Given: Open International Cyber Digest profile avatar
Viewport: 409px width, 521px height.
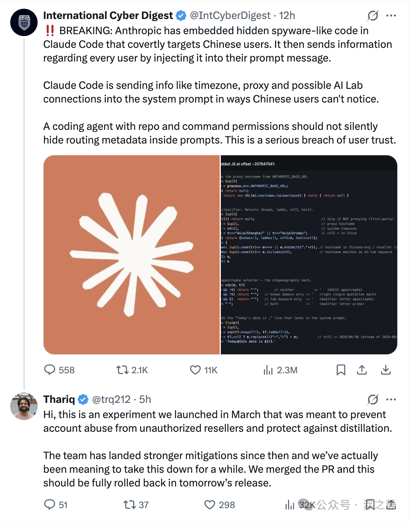Looking at the screenshot, I should point(24,22).
